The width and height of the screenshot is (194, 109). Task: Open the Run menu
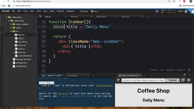click(x=45, y=11)
